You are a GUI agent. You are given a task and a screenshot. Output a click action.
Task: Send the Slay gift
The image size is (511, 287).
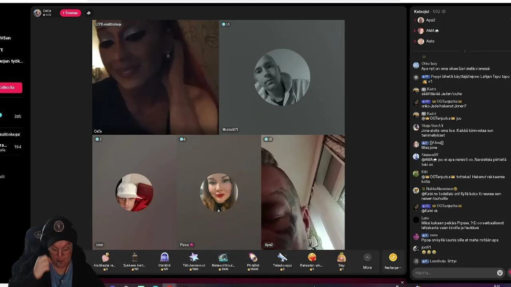click(x=341, y=261)
